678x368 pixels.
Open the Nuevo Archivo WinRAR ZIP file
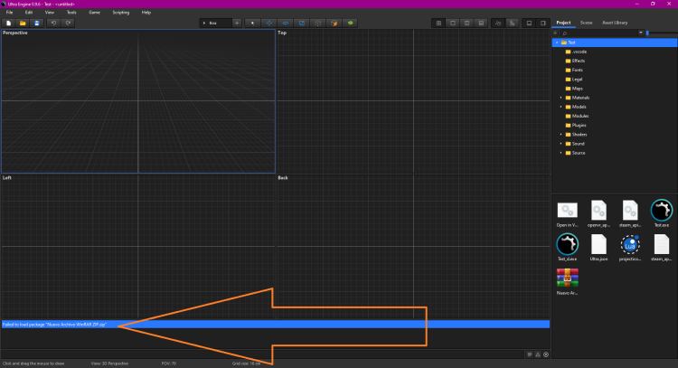click(568, 279)
